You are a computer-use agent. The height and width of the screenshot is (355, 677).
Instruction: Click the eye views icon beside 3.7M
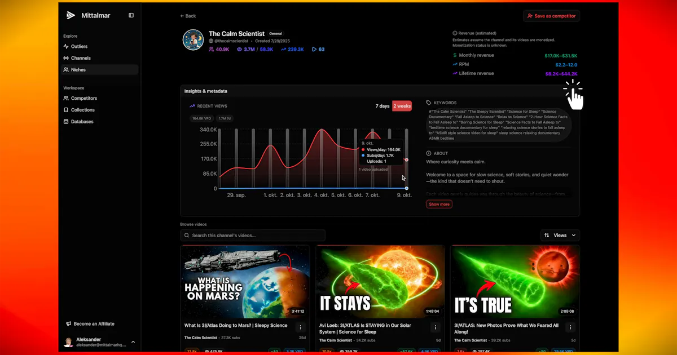[x=239, y=50]
